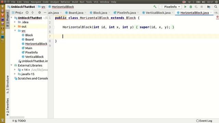219x123 pixels.
Task: Click the volume icon in system tray
Action: pos(204,2)
